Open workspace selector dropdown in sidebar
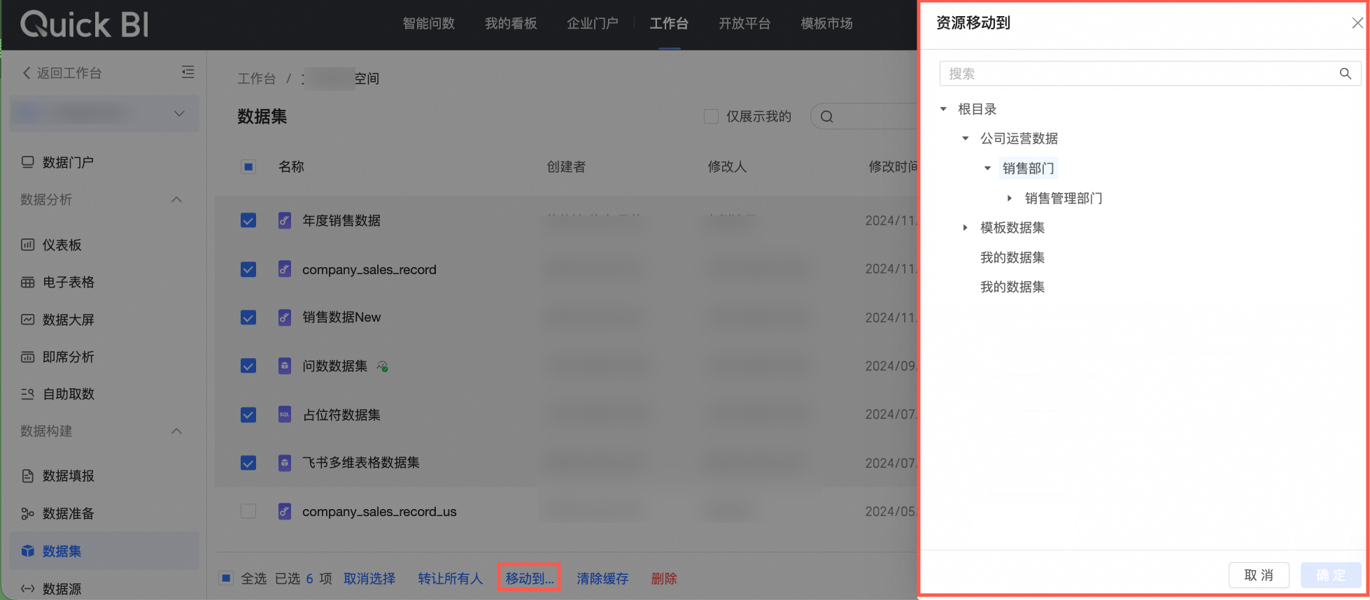The width and height of the screenshot is (1370, 600). pyautogui.click(x=104, y=113)
